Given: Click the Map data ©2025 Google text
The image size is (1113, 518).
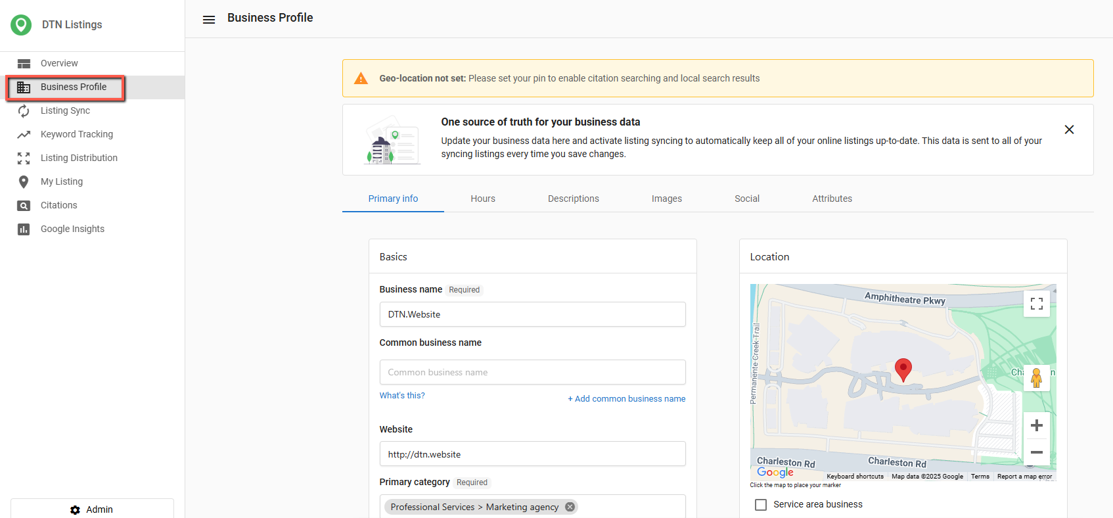Looking at the screenshot, I should coord(927,477).
